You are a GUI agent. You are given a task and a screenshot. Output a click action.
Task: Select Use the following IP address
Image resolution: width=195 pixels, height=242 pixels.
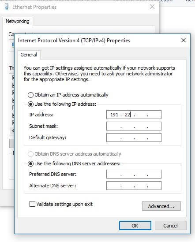[30, 104]
